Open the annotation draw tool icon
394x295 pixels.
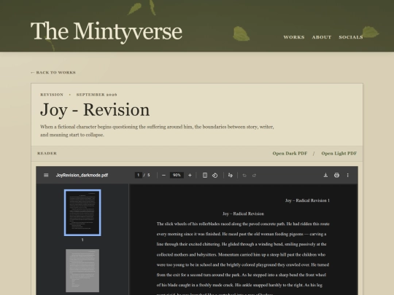(230, 175)
